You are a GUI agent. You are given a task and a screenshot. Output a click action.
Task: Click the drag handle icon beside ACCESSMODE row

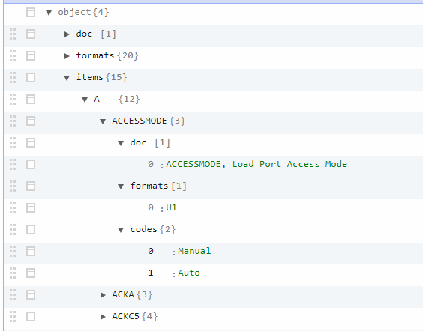coord(13,121)
